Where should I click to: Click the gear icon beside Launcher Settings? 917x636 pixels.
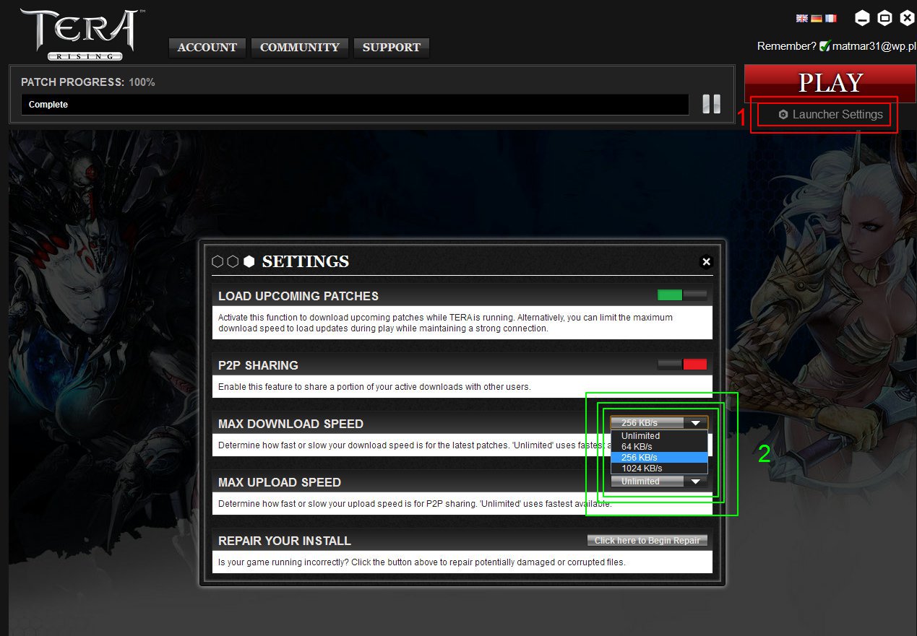(783, 115)
